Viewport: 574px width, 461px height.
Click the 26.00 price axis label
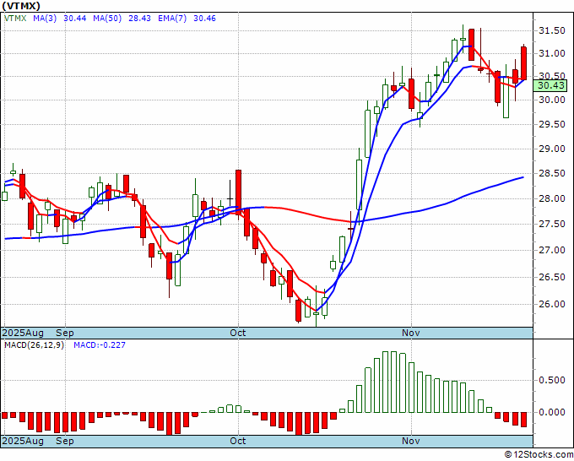coord(552,304)
